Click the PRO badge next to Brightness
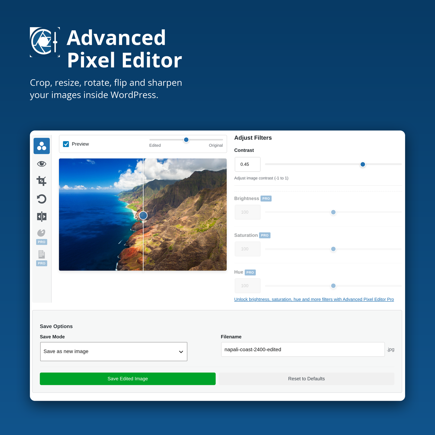 pyautogui.click(x=266, y=198)
